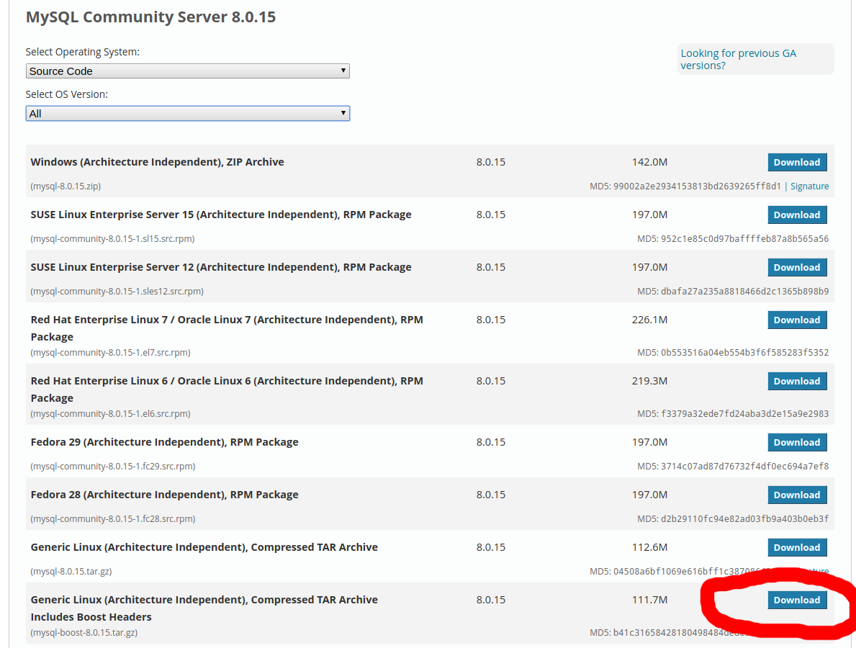Click 'Looking for previous GA versions?' link
Image resolution: width=856 pixels, height=648 pixels.
(x=738, y=59)
